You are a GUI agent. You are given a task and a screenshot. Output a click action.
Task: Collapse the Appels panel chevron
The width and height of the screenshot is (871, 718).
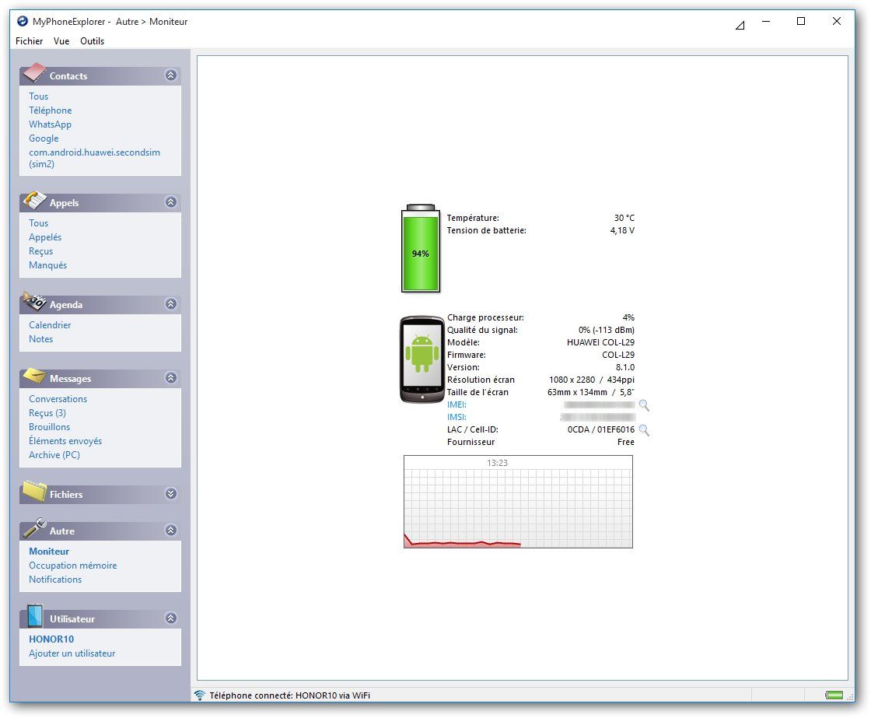tap(171, 202)
